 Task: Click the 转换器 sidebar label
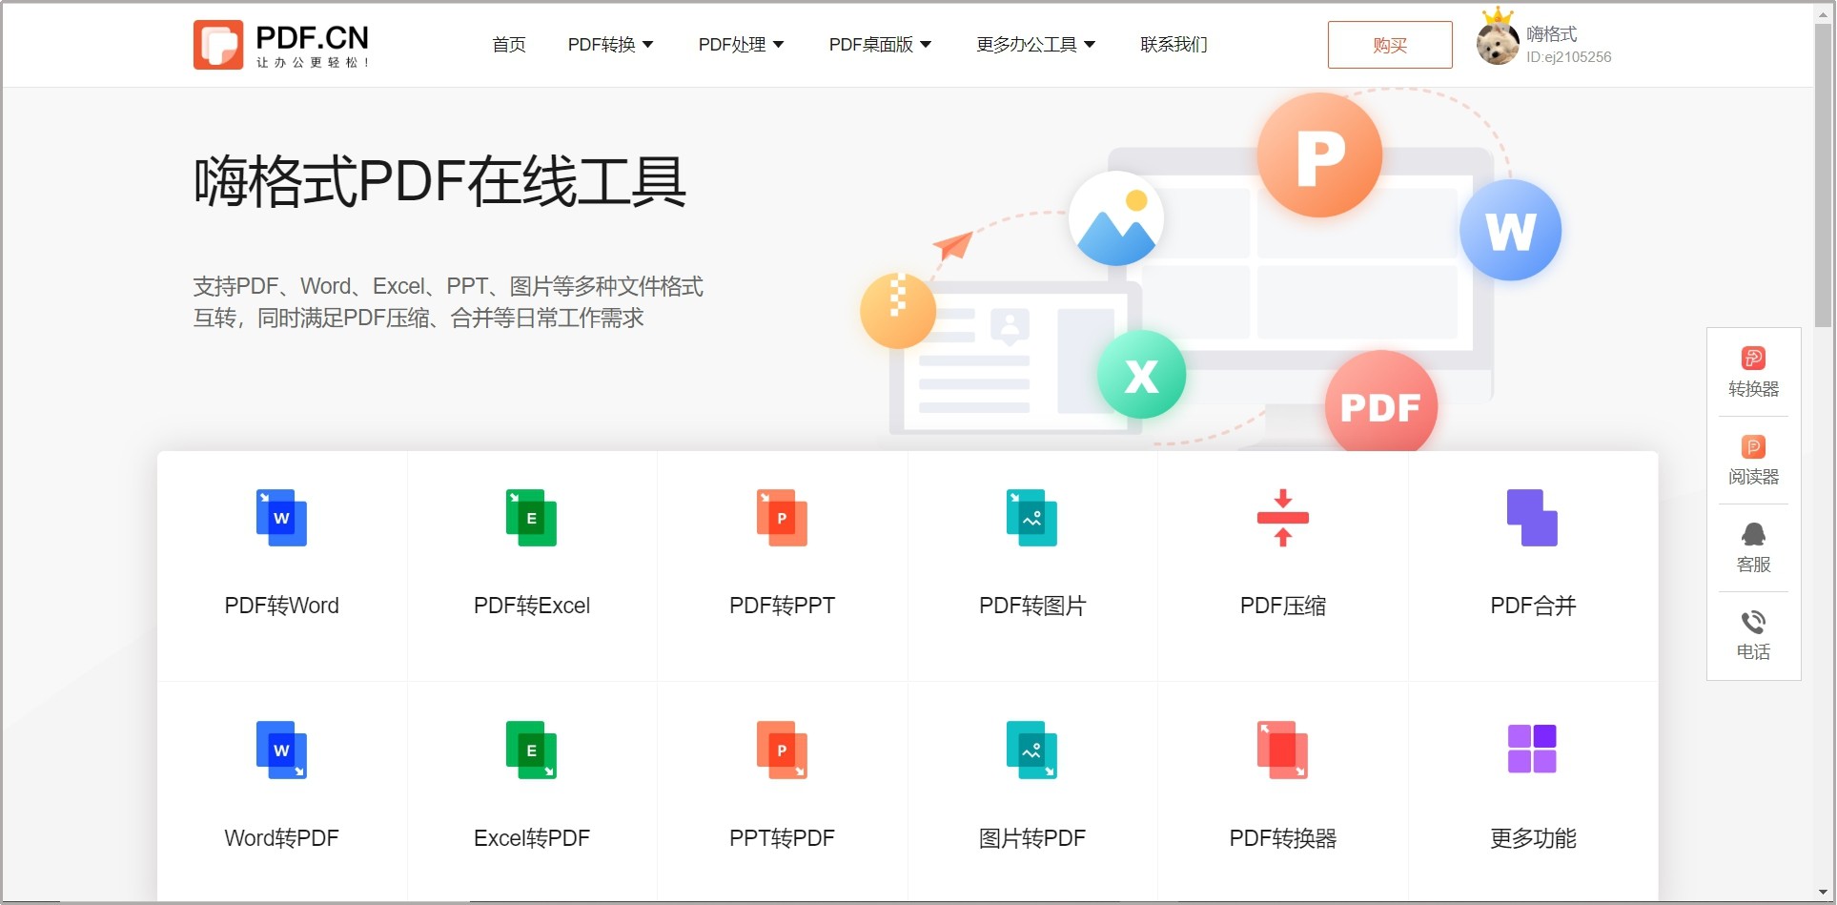coord(1753,389)
